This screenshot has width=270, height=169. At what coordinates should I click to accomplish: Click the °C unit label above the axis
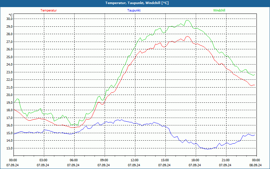click(10, 15)
